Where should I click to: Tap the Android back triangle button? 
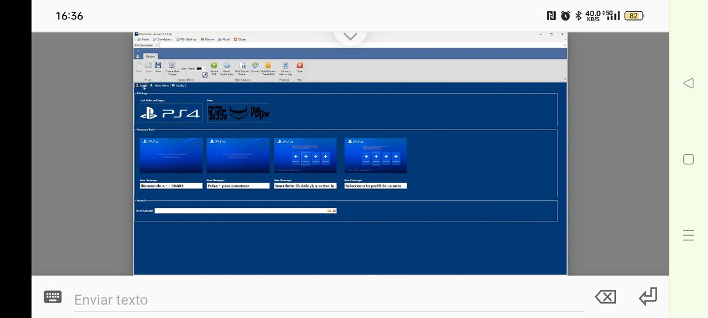point(688,83)
